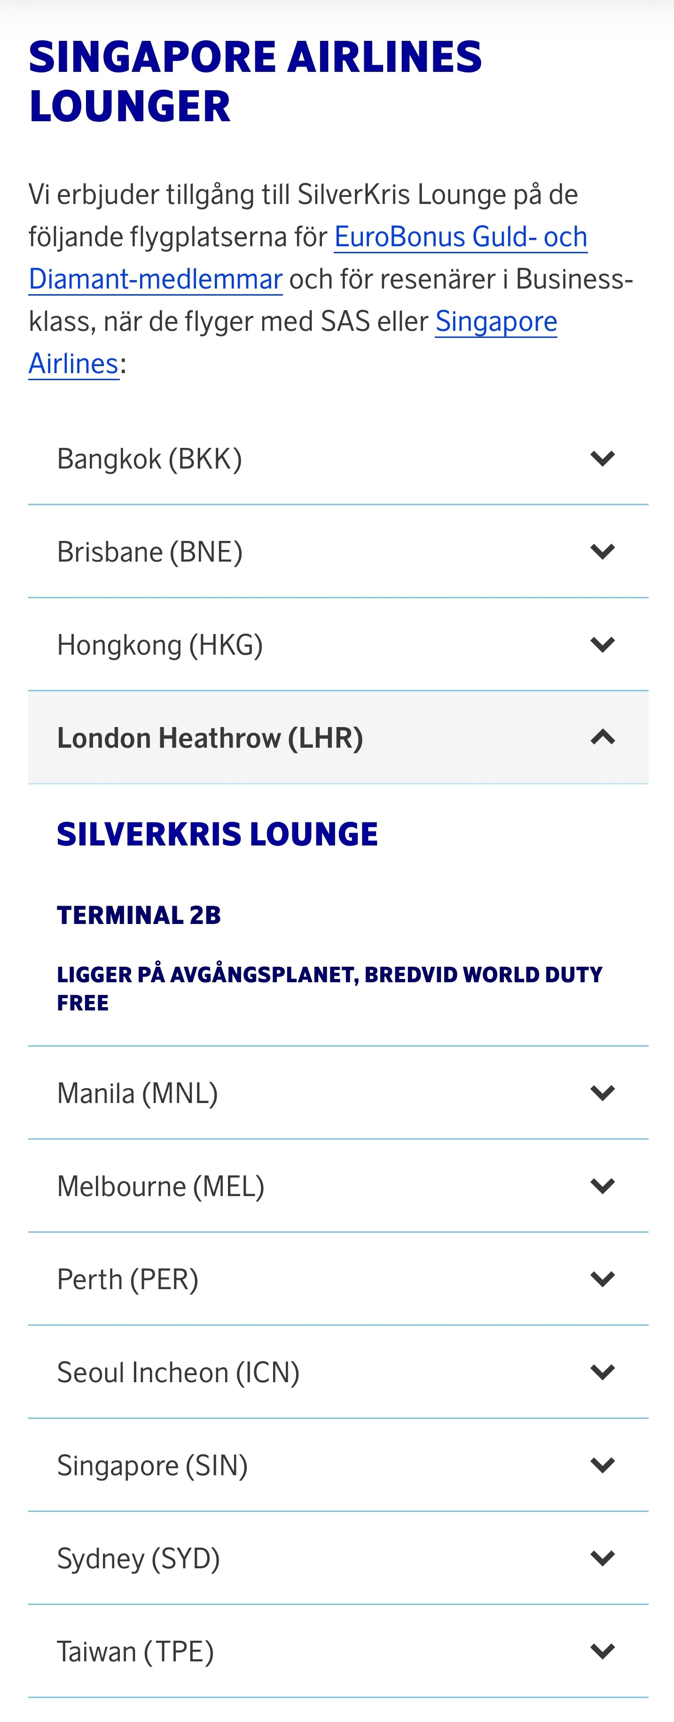
Task: Expand the Bangkok (BKK) chevron arrow
Action: 603,459
